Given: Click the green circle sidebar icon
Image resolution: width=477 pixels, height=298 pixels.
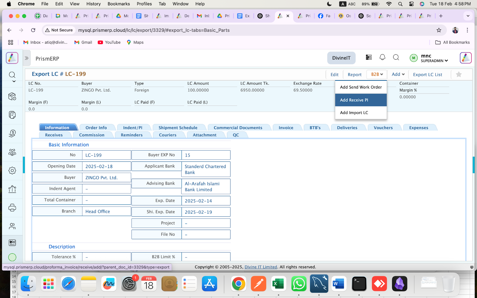Looking at the screenshot, I should pyautogui.click(x=12, y=257).
